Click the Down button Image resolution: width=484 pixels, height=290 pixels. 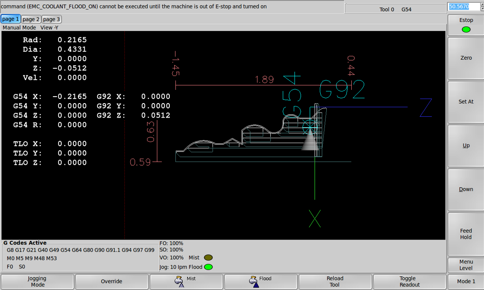click(466, 189)
